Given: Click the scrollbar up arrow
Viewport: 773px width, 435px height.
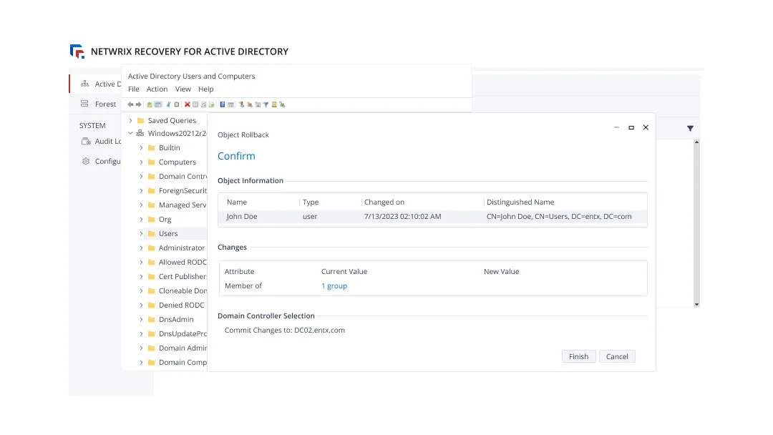Looking at the screenshot, I should tap(696, 142).
